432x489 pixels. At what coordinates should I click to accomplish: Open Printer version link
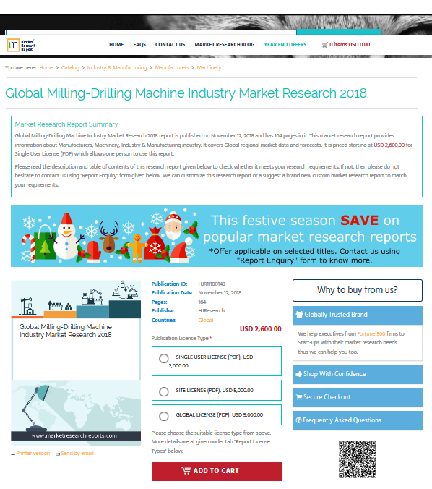pyautogui.click(x=33, y=453)
